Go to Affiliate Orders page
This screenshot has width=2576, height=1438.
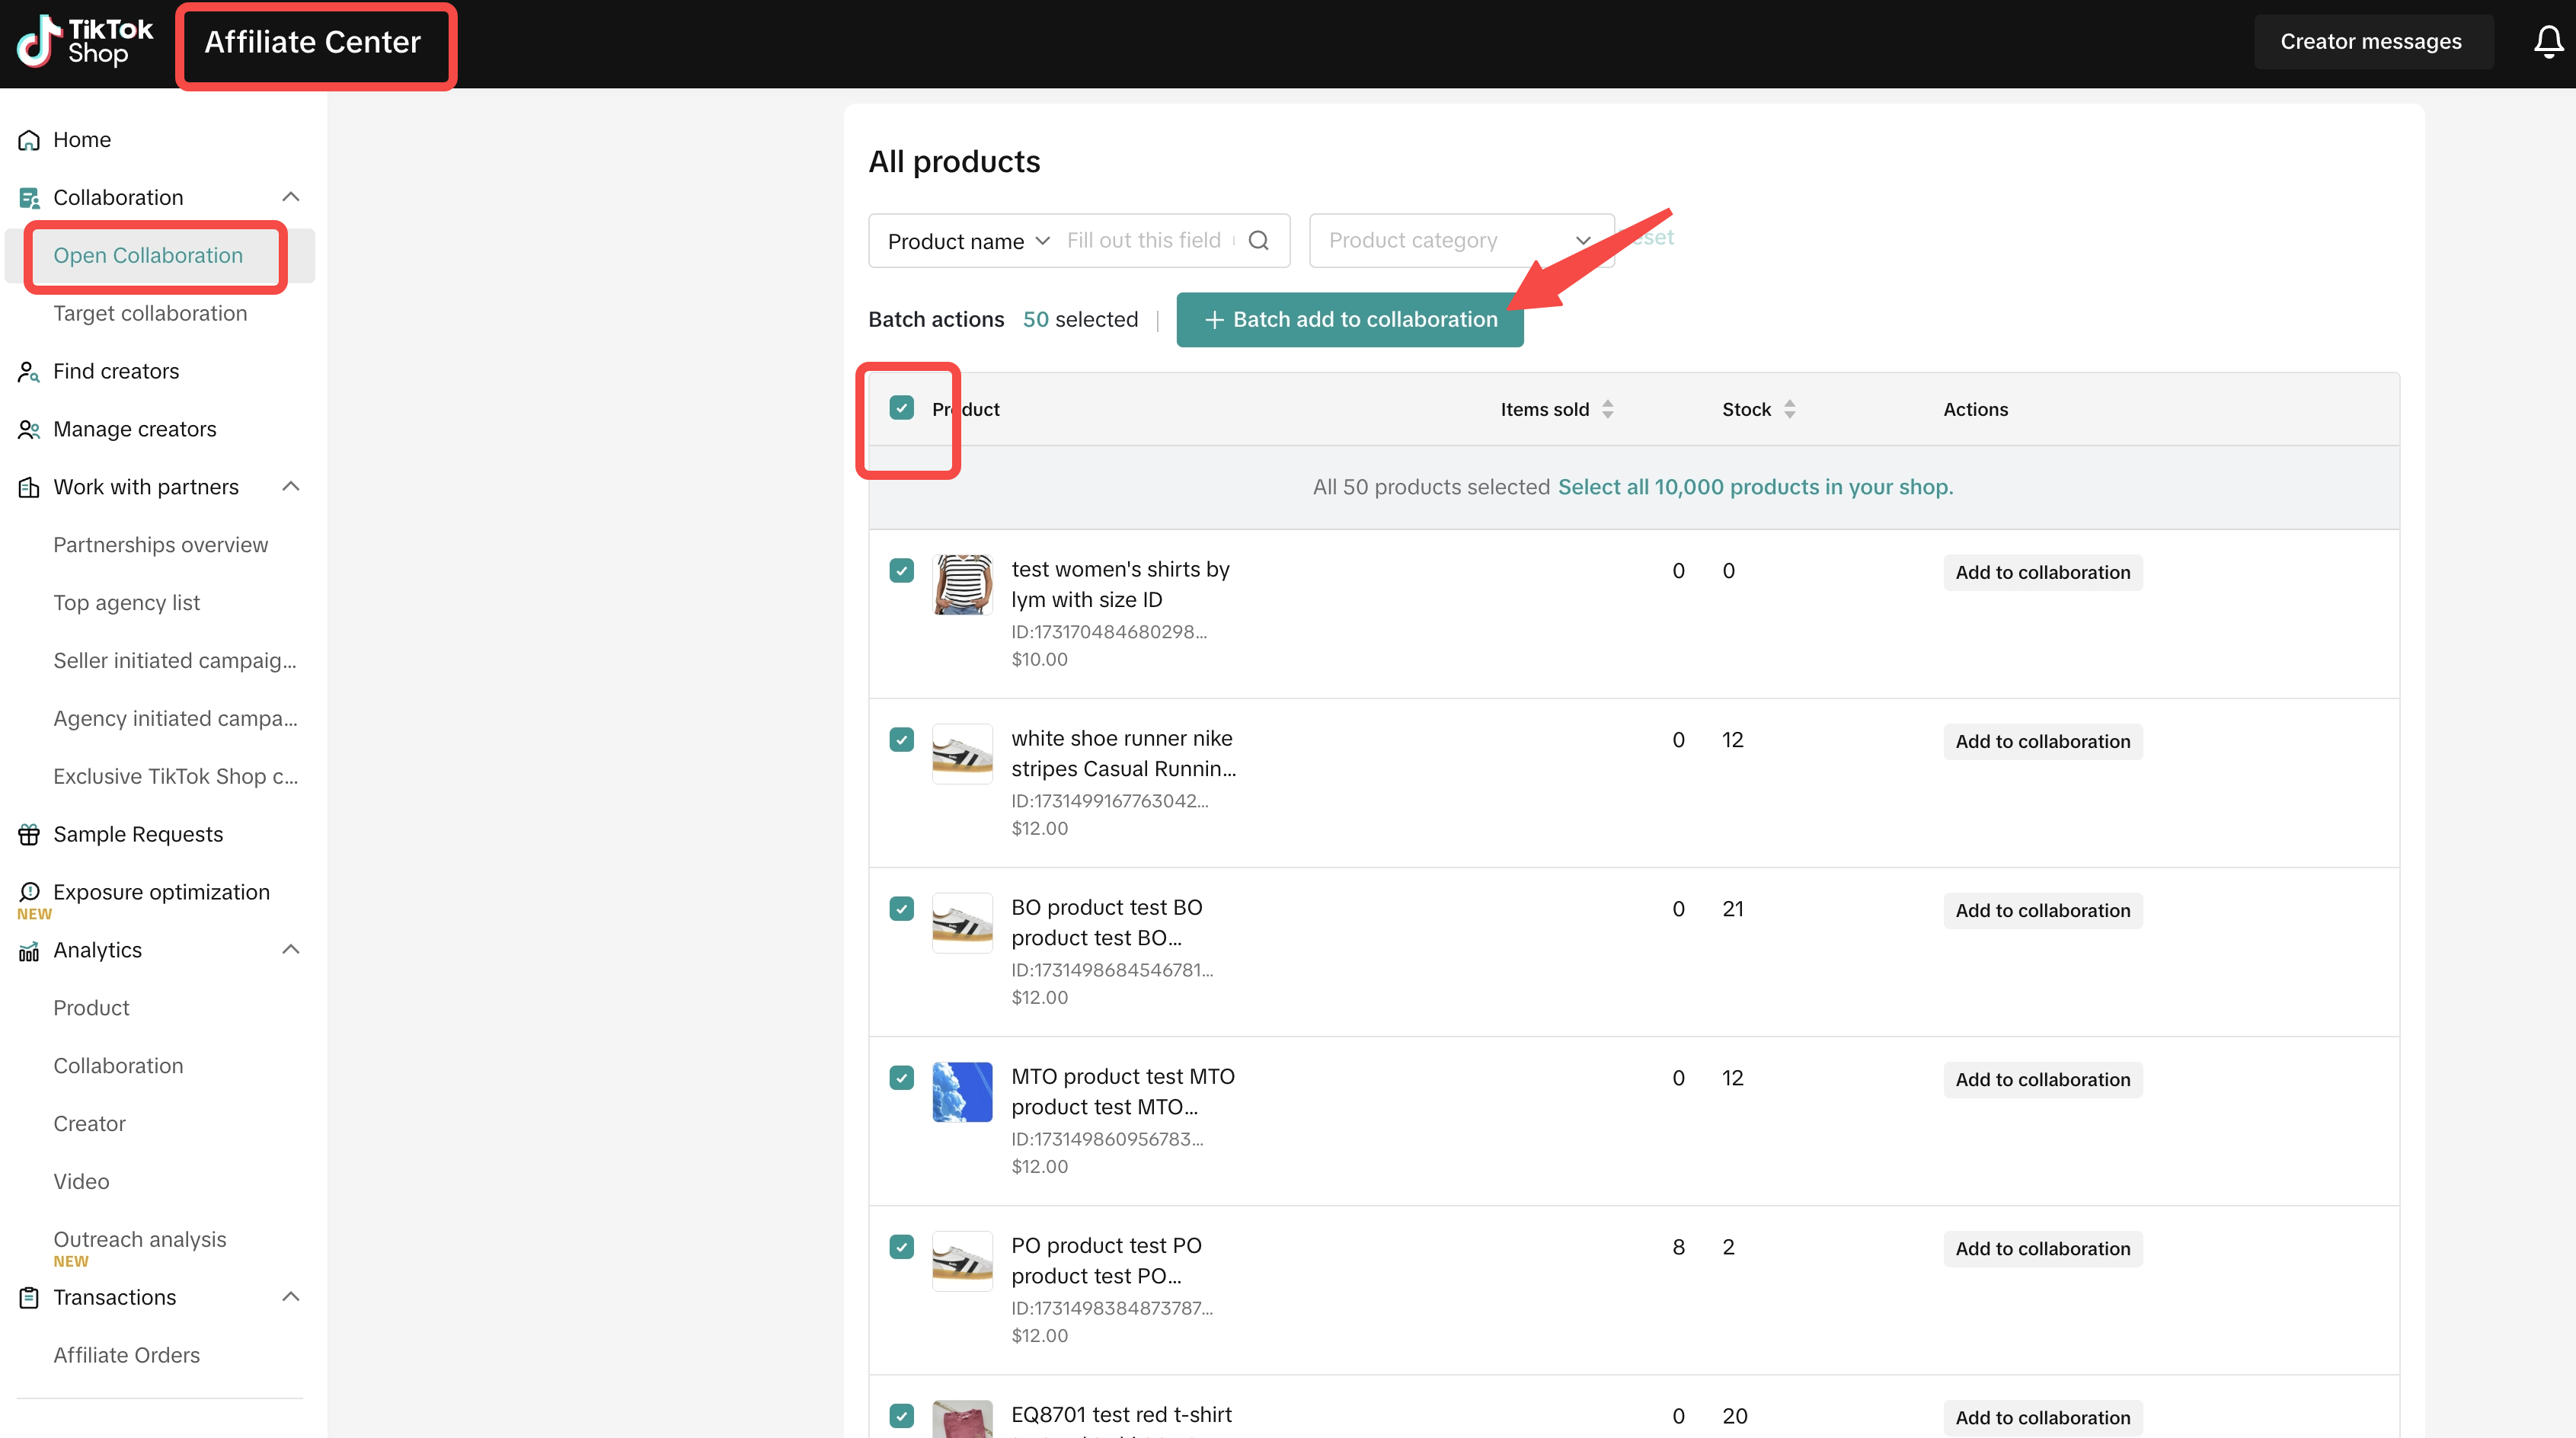click(126, 1356)
